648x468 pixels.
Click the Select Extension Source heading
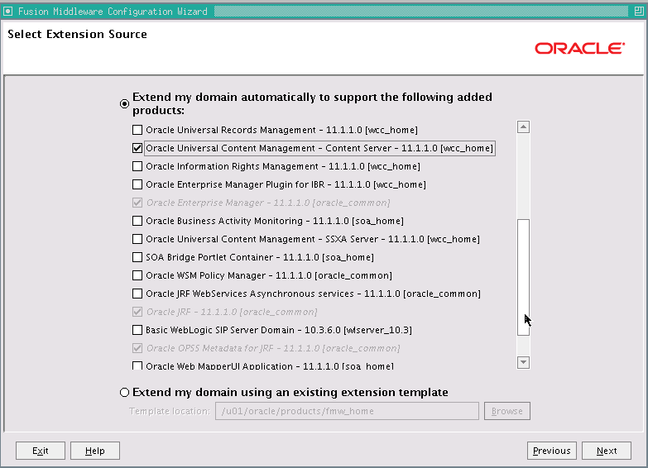click(x=77, y=34)
